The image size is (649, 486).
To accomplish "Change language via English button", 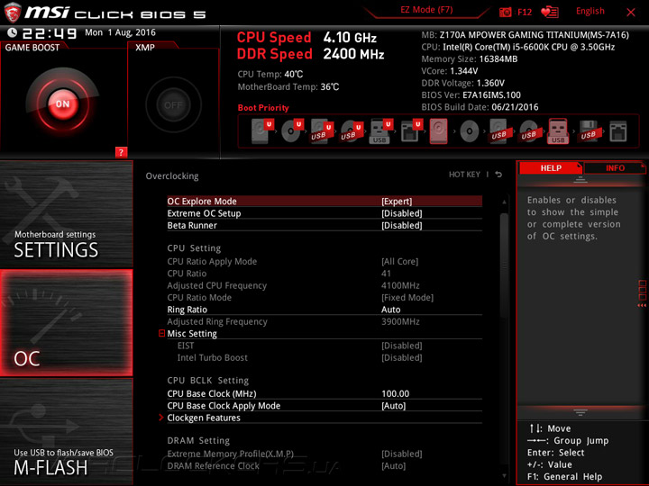I will [590, 11].
